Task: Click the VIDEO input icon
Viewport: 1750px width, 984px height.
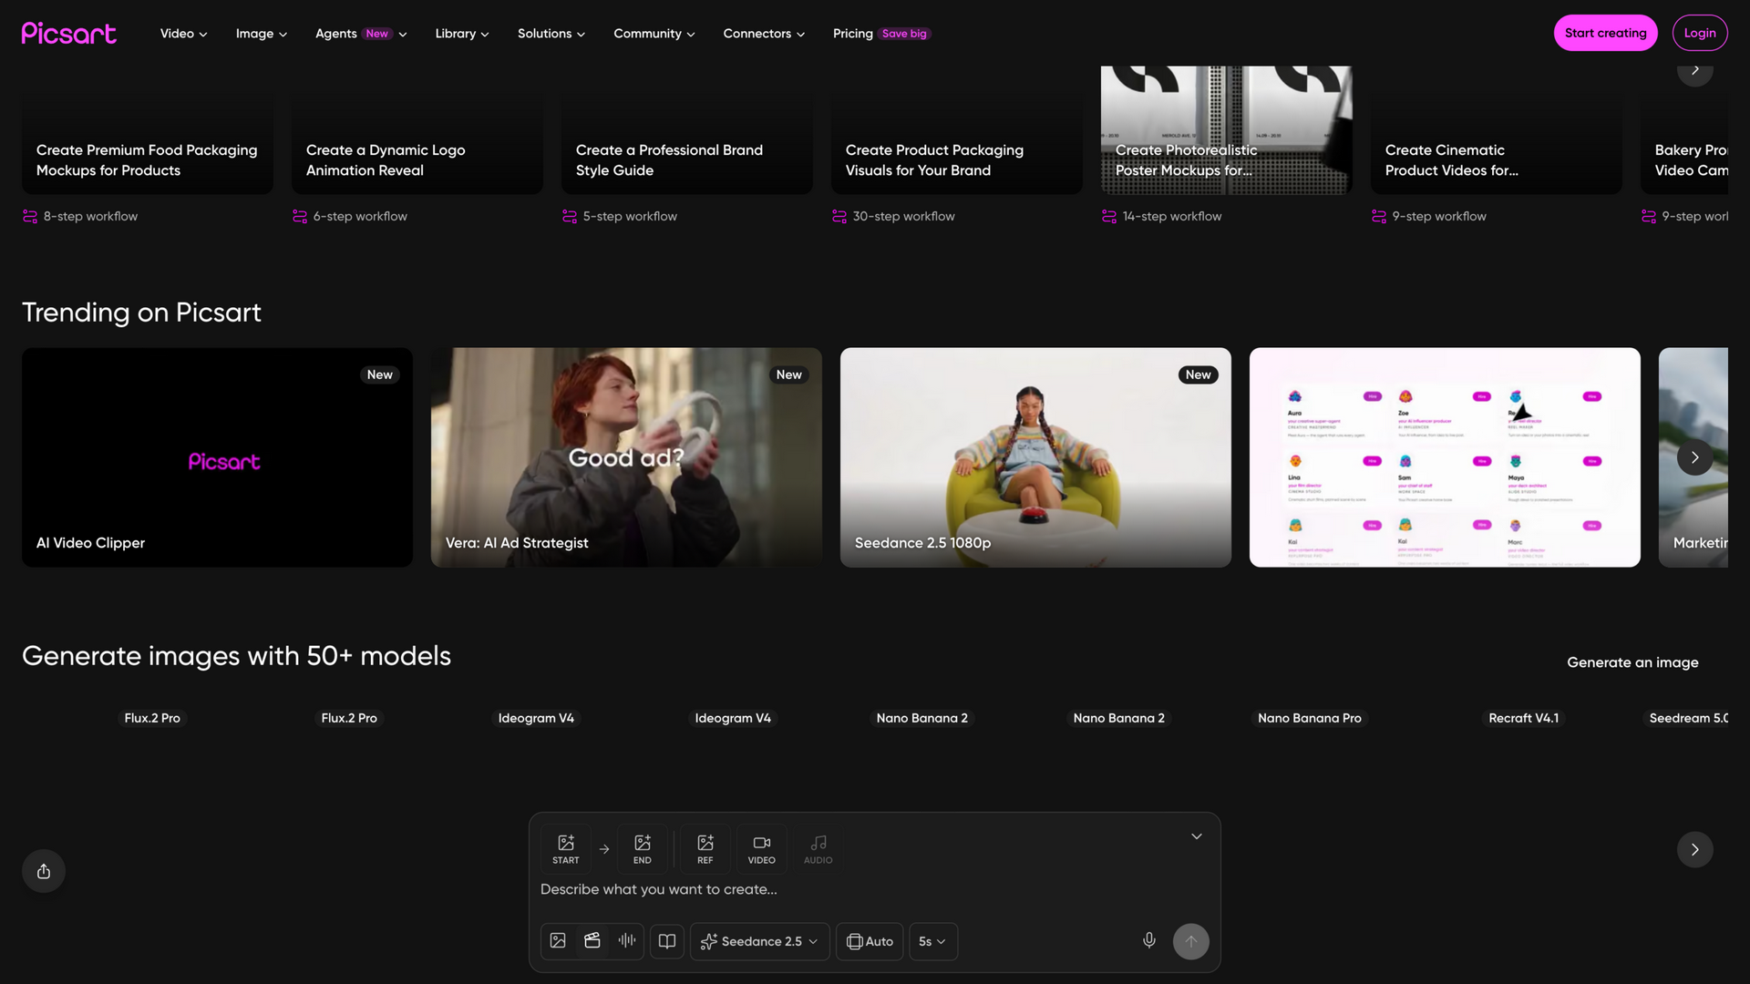Action: coord(761,849)
